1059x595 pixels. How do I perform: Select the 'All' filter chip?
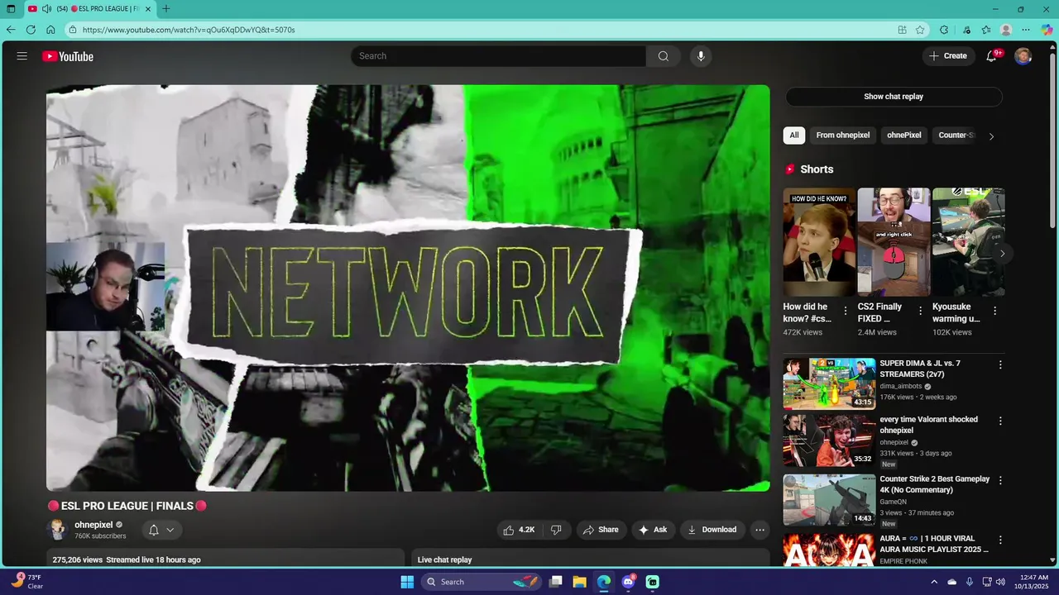click(794, 136)
